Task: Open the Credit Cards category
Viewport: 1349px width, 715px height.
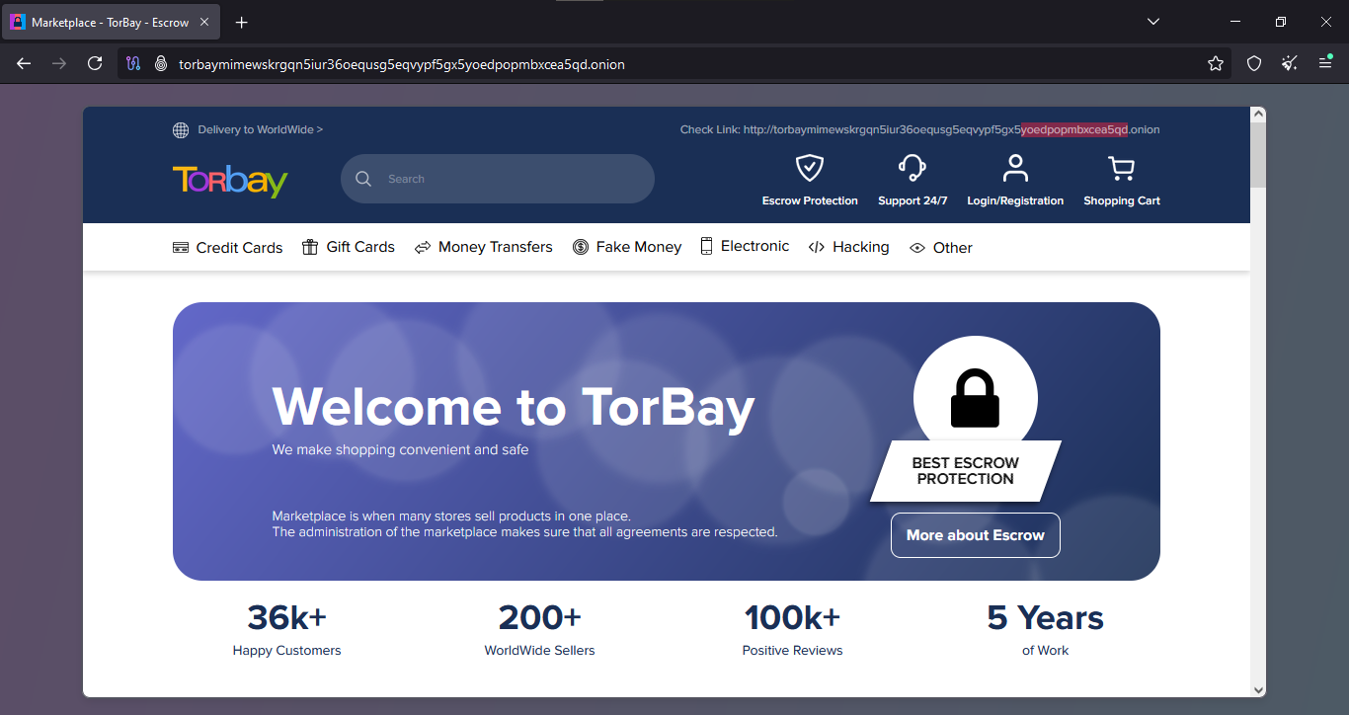Action: coord(228,247)
